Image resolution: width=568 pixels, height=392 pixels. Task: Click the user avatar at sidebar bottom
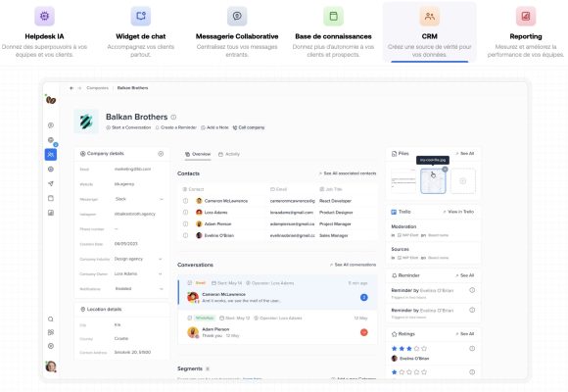(x=51, y=367)
